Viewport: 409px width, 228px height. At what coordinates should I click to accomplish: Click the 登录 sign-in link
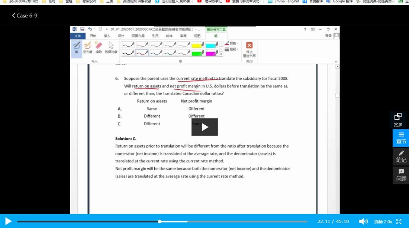tap(328, 36)
